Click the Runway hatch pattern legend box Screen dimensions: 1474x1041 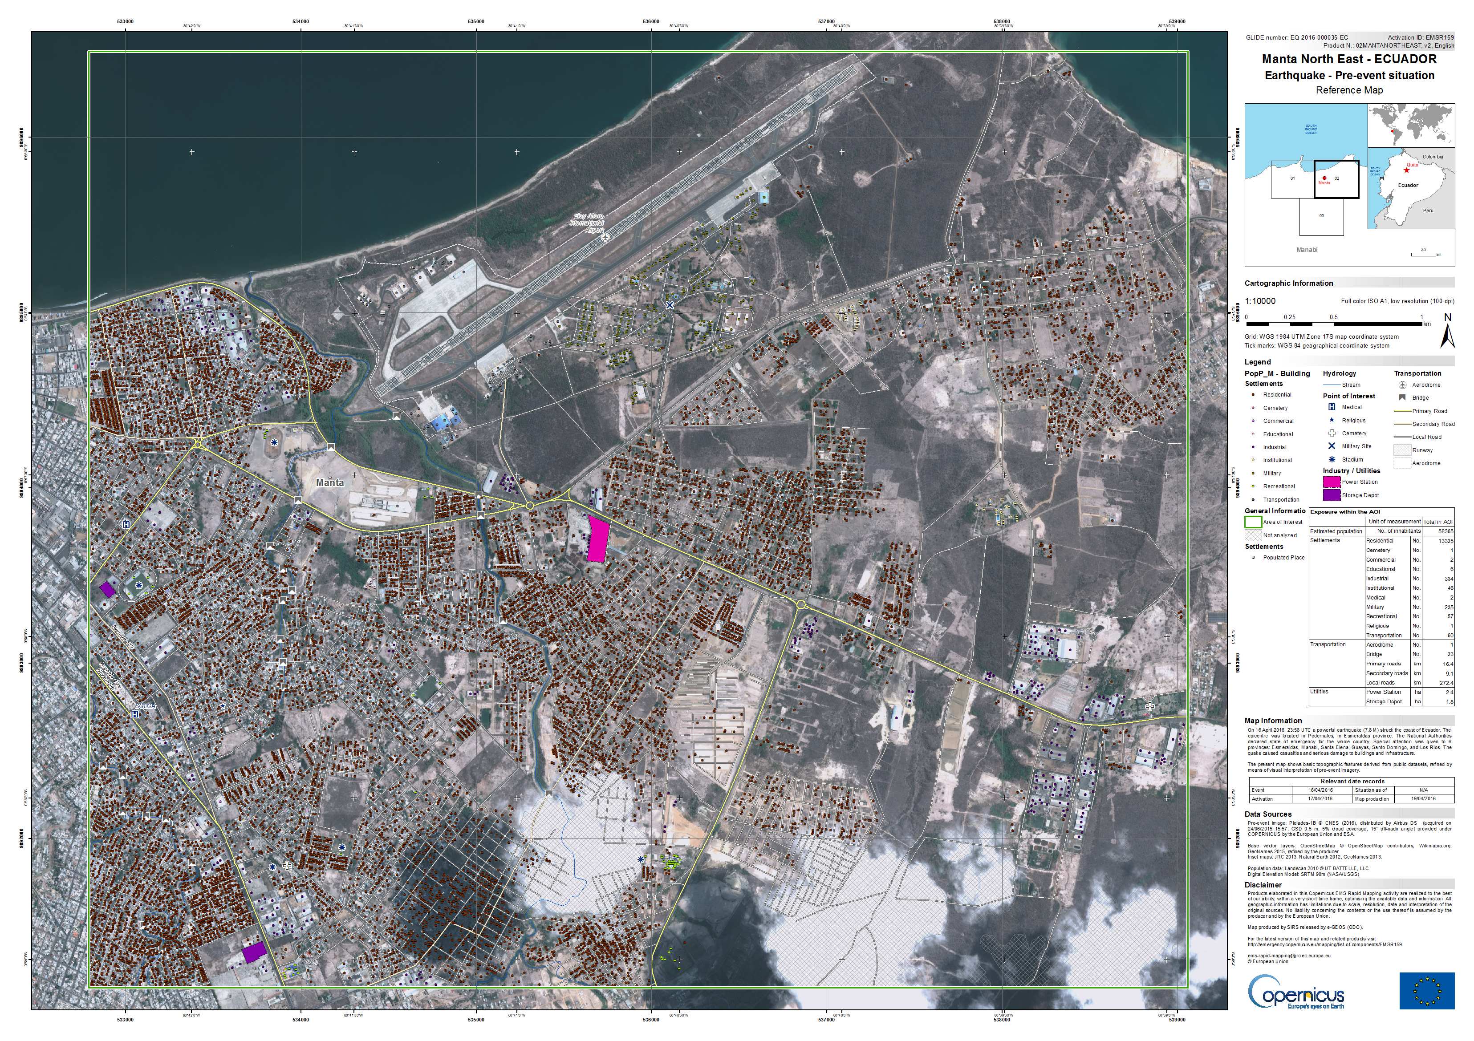coord(1403,450)
